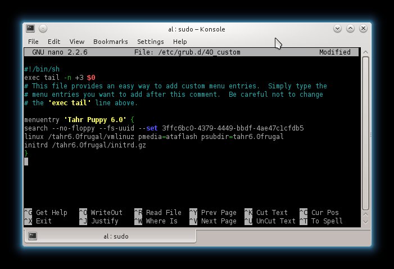This screenshot has height=269, width=394.
Task: Click the terminal icon on the sudo tab
Action: 33,236
